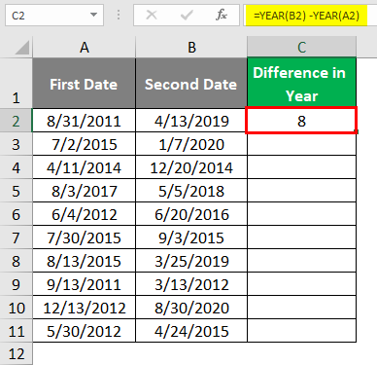Select cell containing 8/31/2011

click(x=85, y=121)
